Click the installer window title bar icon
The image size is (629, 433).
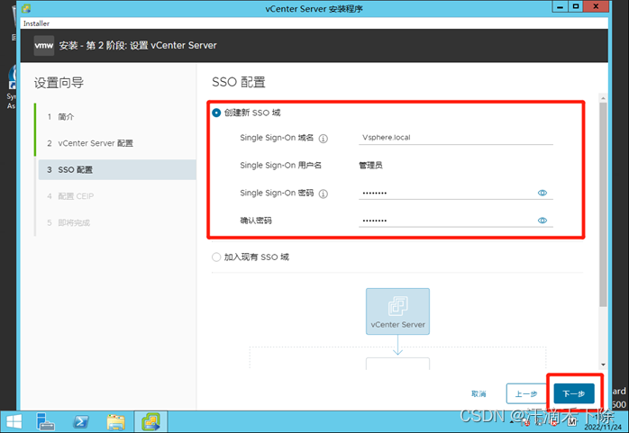pyautogui.click(x=26, y=8)
